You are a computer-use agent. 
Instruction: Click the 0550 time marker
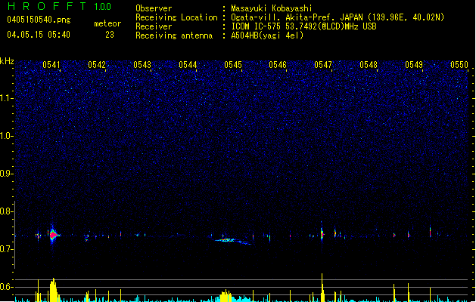pos(459,65)
